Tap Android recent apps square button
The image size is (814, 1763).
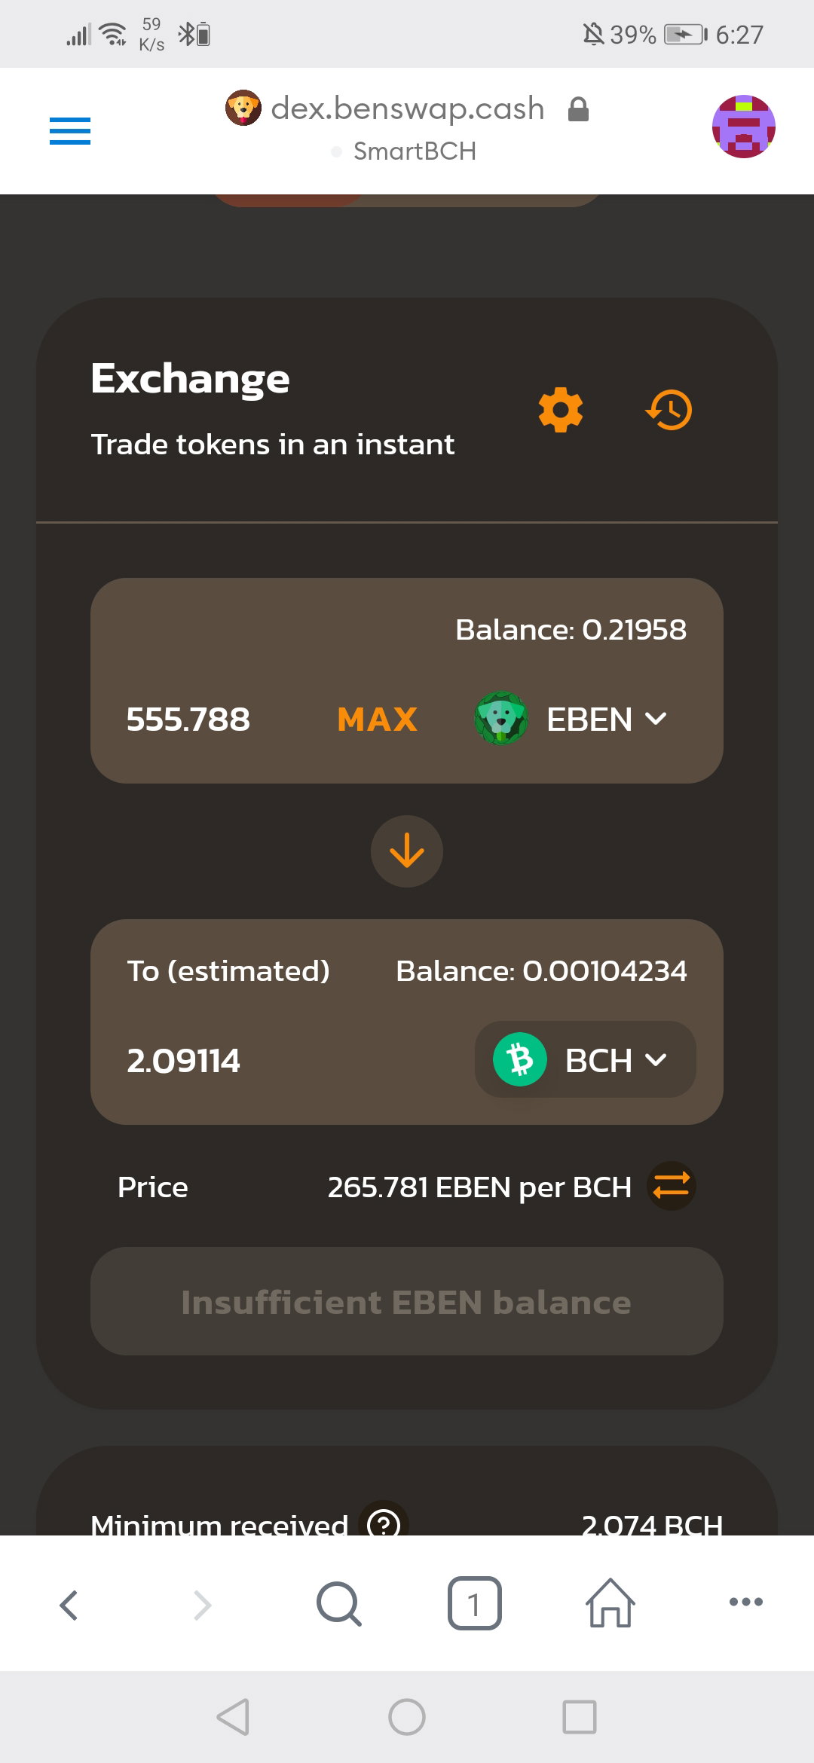pos(580,1717)
